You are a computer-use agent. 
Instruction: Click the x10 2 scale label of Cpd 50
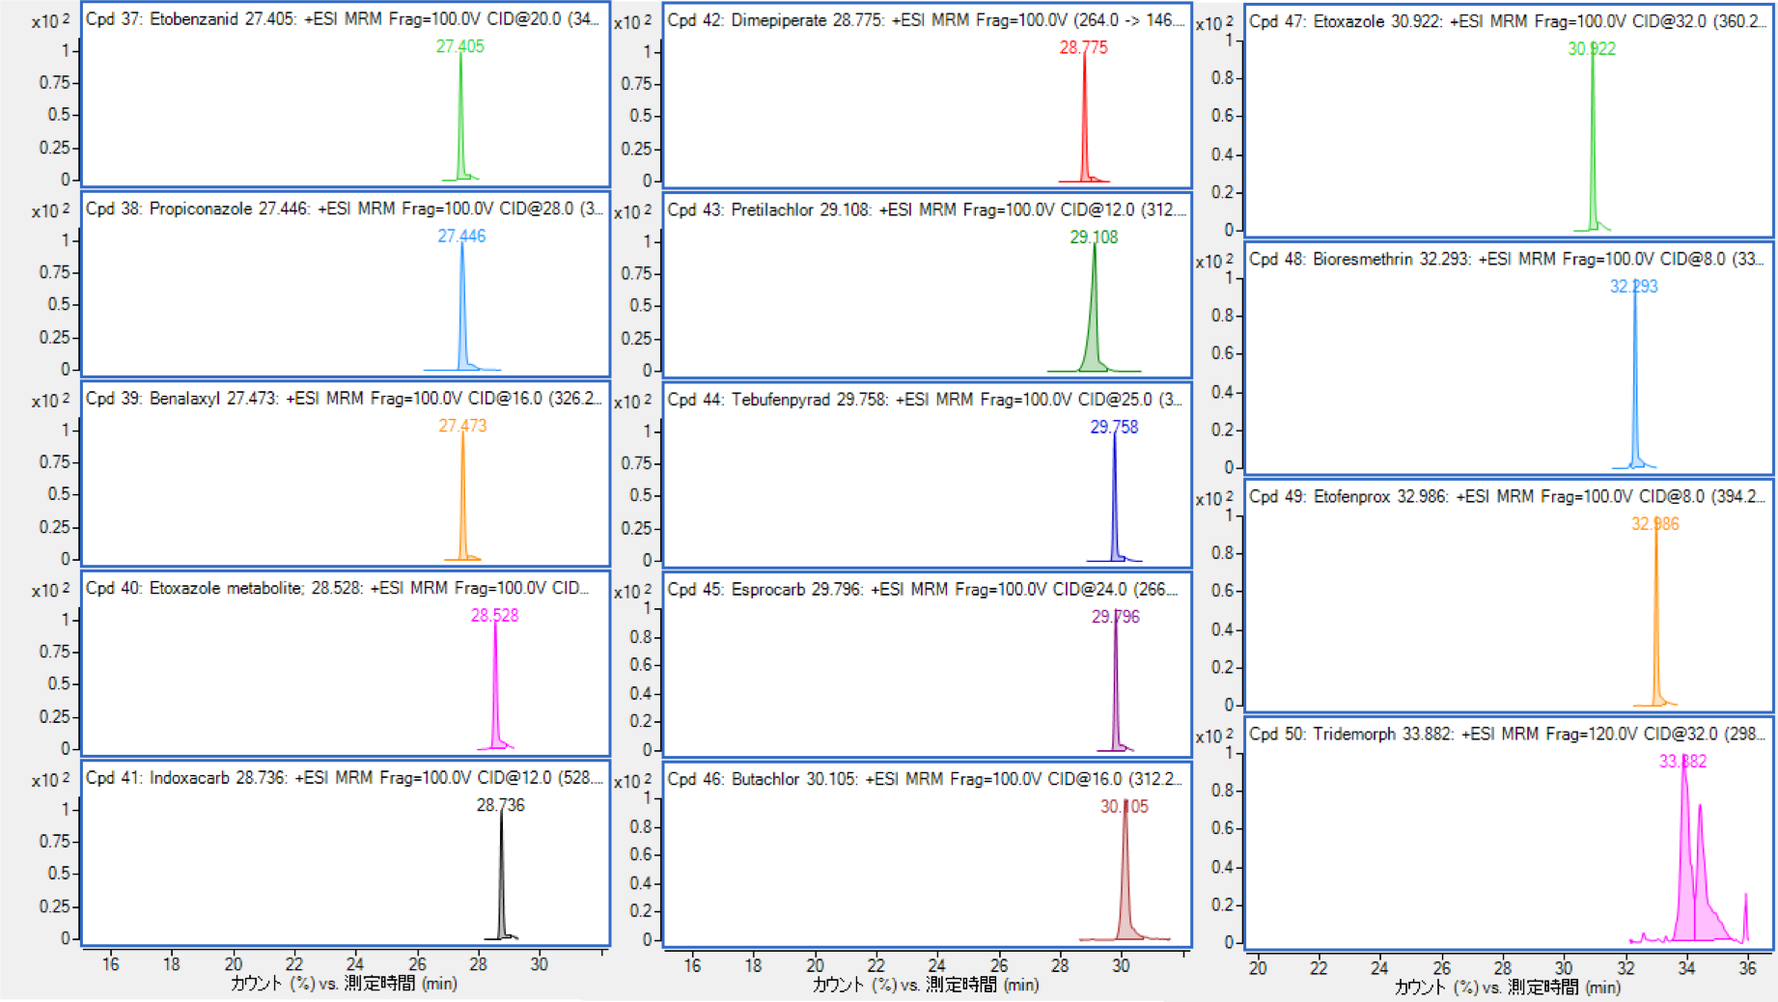click(x=1214, y=737)
